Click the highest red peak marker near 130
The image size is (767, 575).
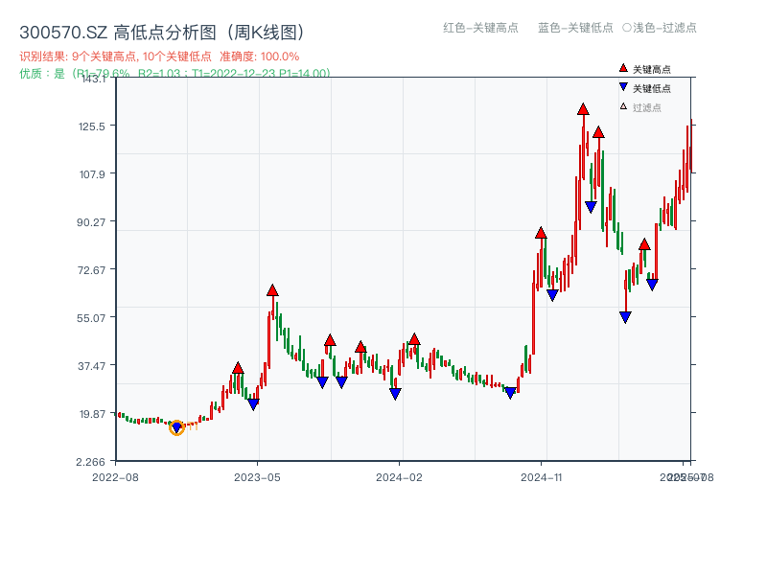point(582,111)
